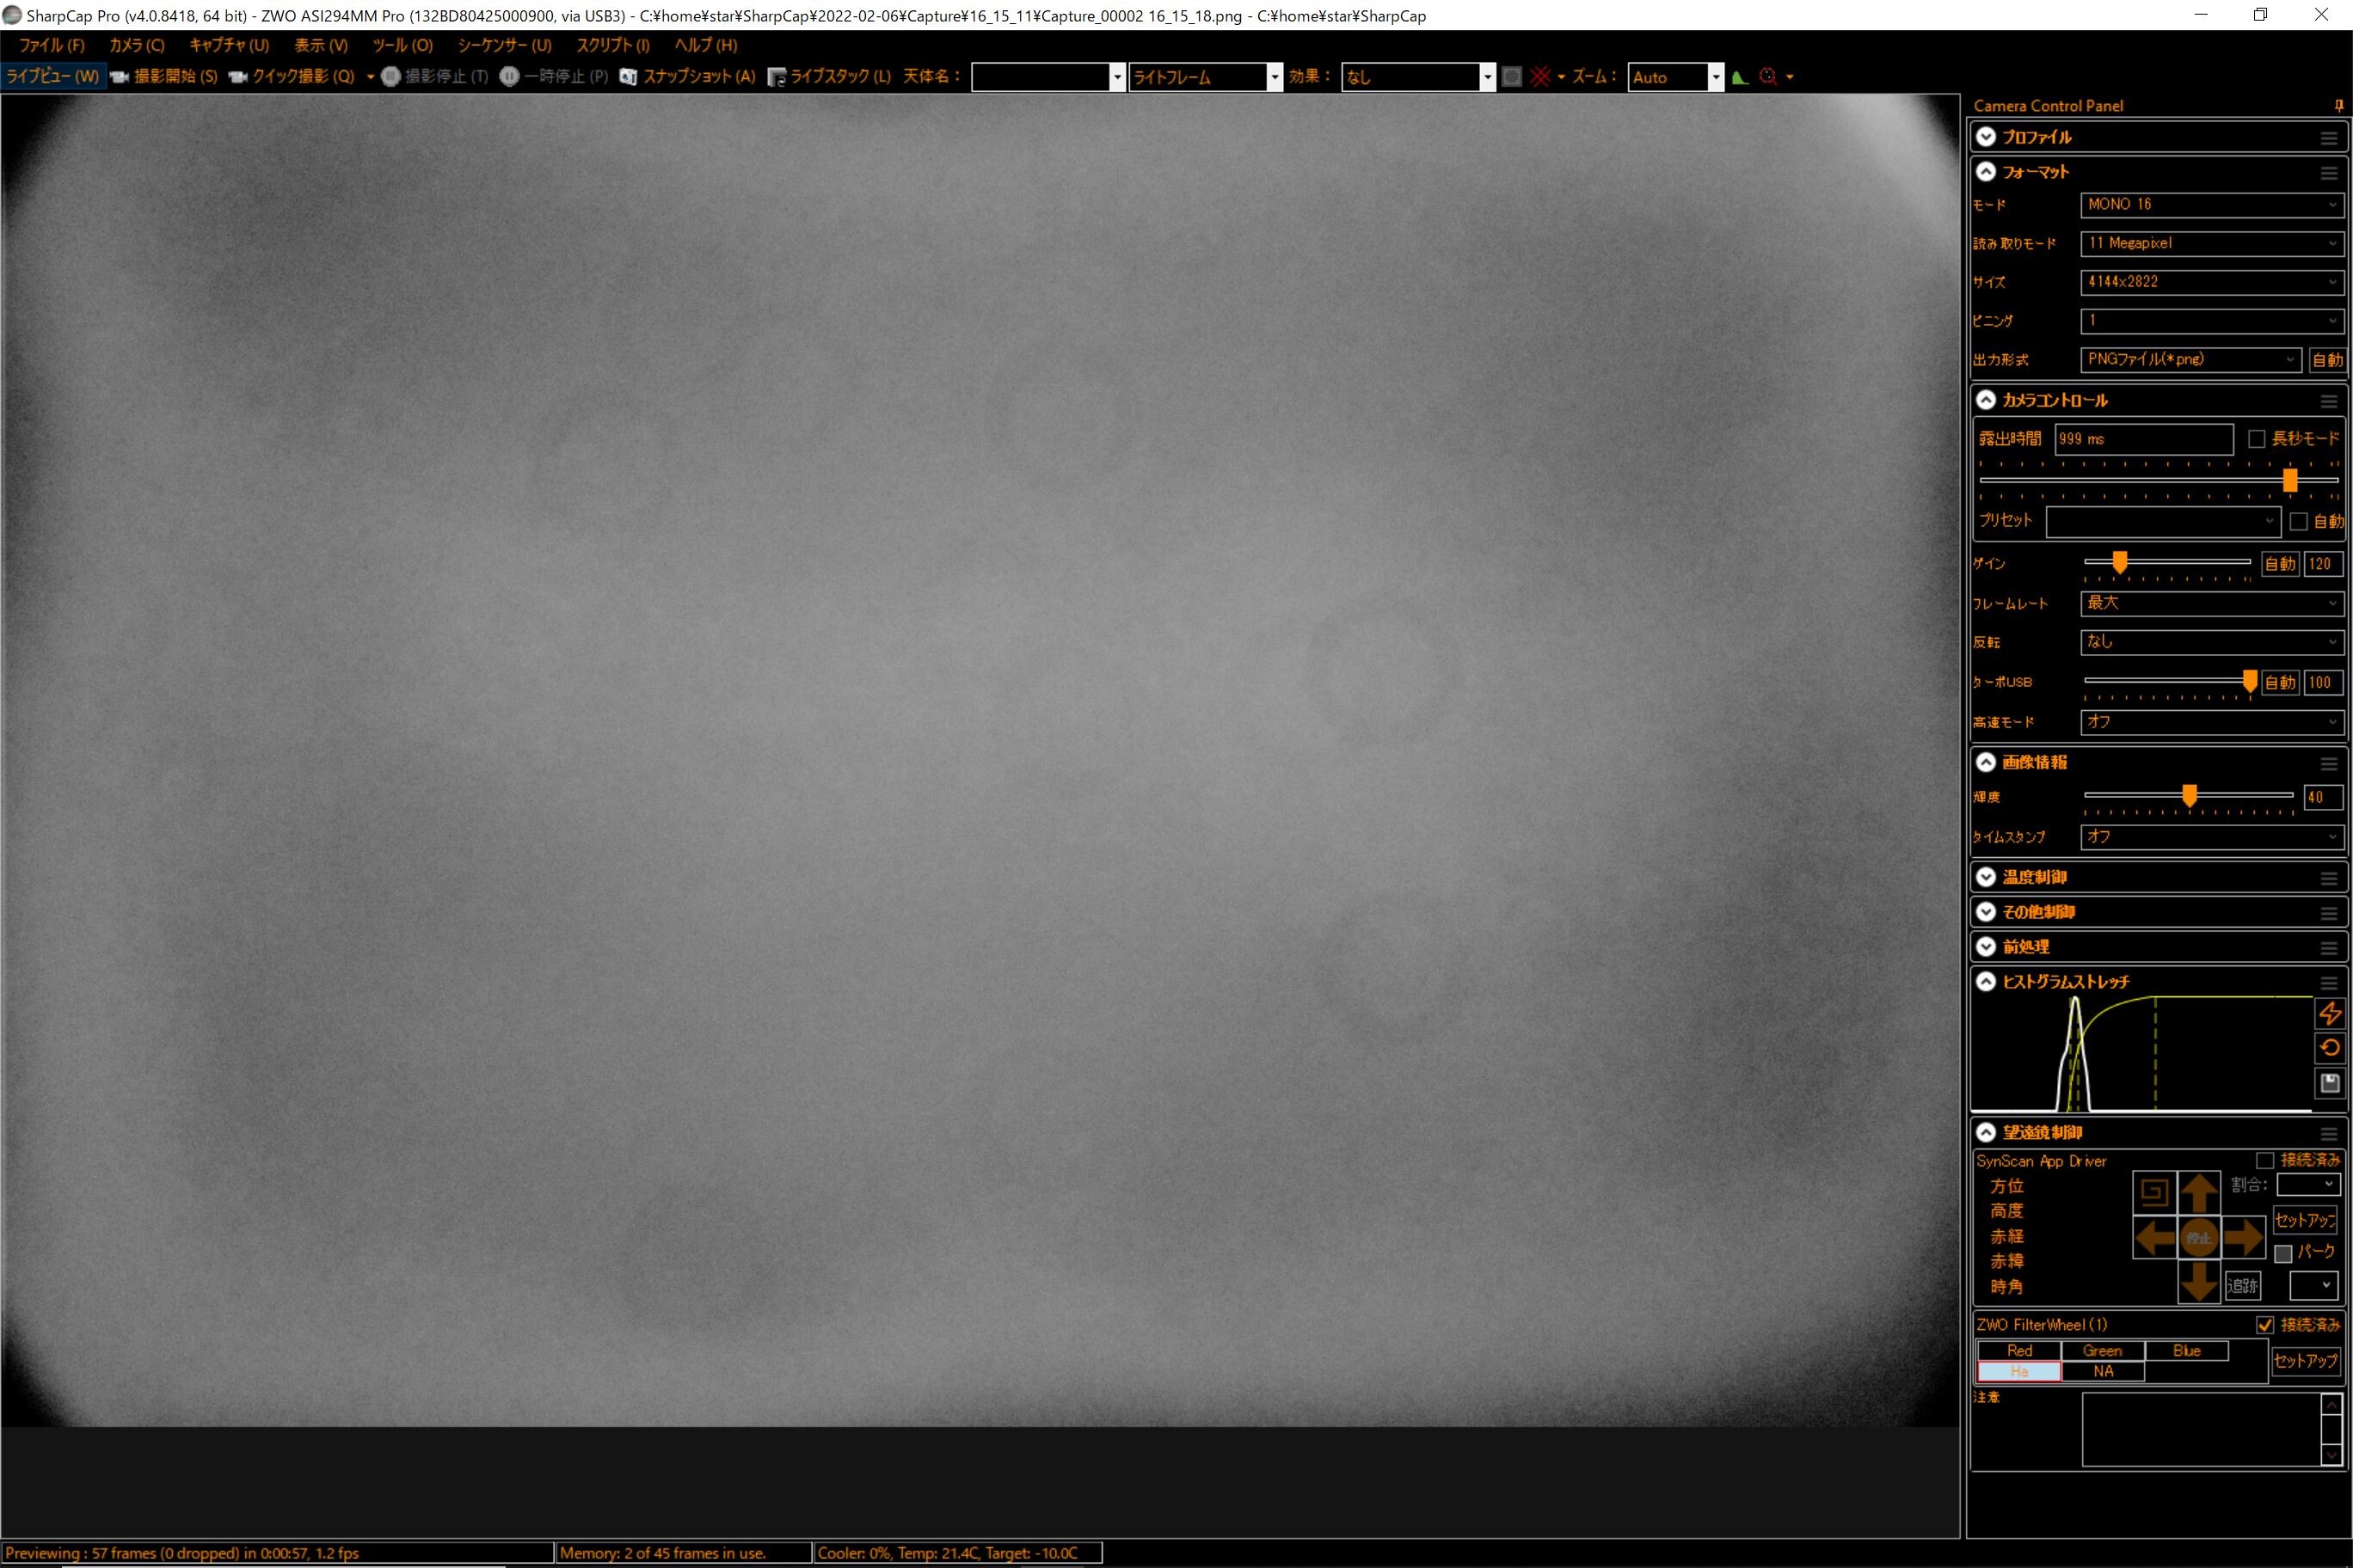
Task: Open the ツール (O) tools menu
Action: (x=402, y=45)
